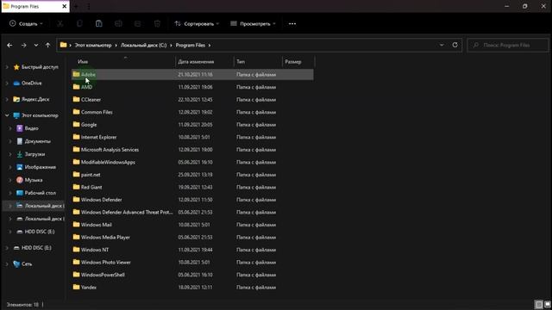This screenshot has width=552, height=310.
Task: Sort by Размер column header
Action: [293, 61]
